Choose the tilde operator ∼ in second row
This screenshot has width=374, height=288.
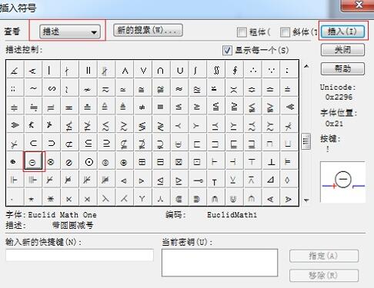pyautogui.click(x=33, y=88)
